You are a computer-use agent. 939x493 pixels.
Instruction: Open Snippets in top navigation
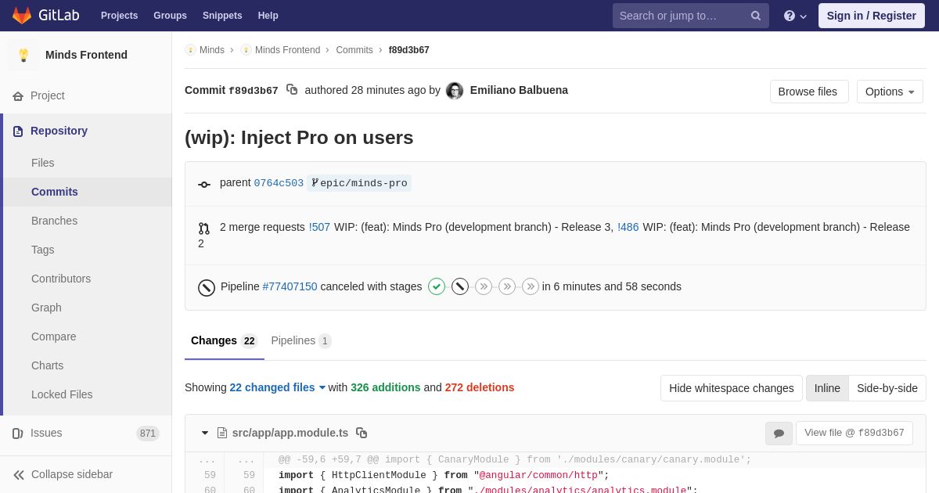click(x=222, y=16)
